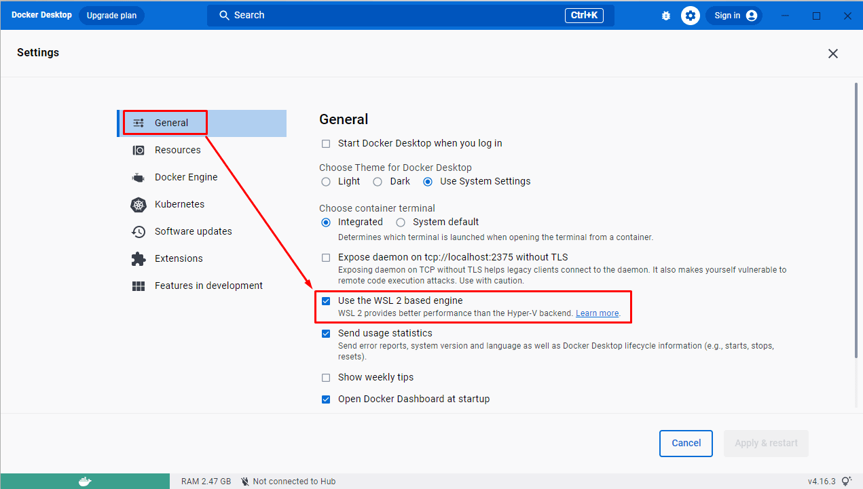Click the lightbulb feedback icon at bottom right

pos(846,482)
